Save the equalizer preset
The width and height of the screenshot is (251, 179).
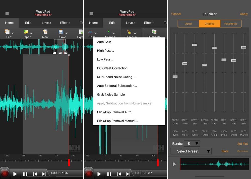point(225,151)
